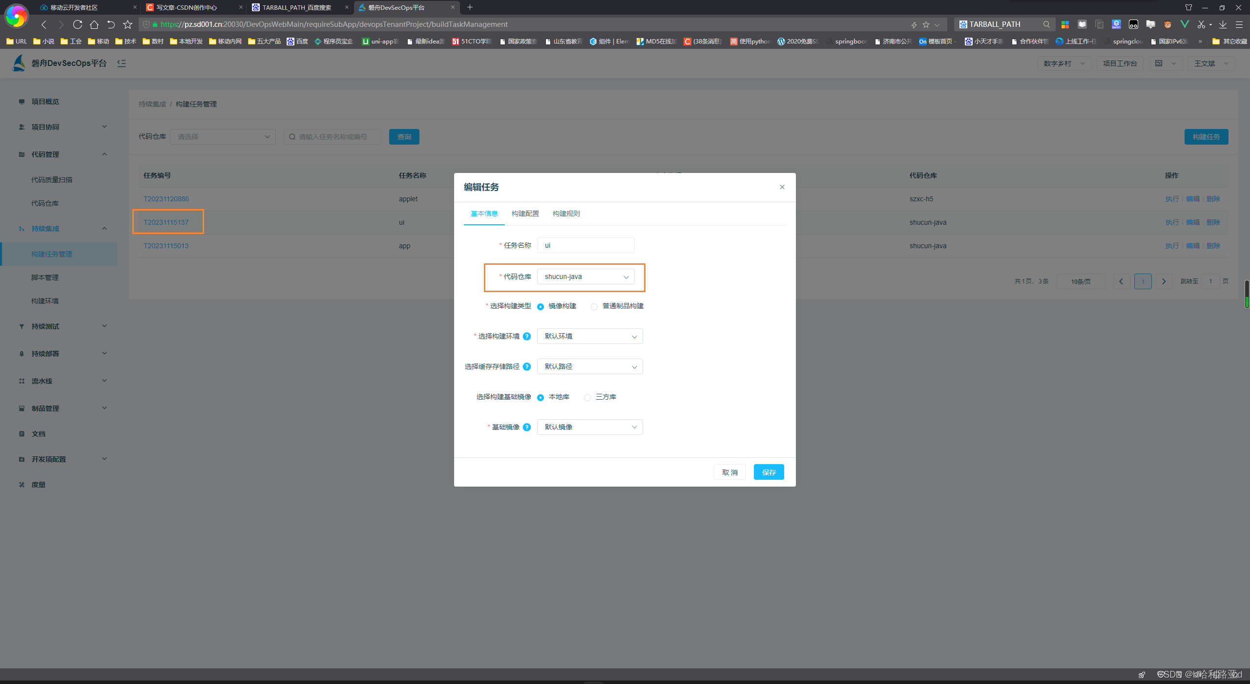Open task link T20231120886

[x=166, y=199]
